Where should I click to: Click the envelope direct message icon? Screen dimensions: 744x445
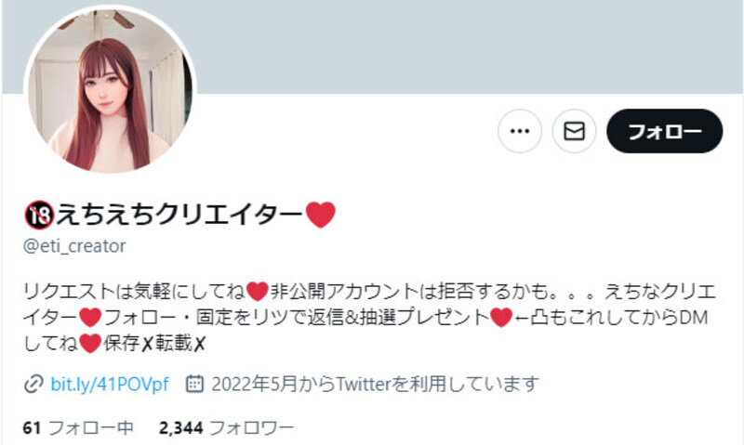pos(574,131)
